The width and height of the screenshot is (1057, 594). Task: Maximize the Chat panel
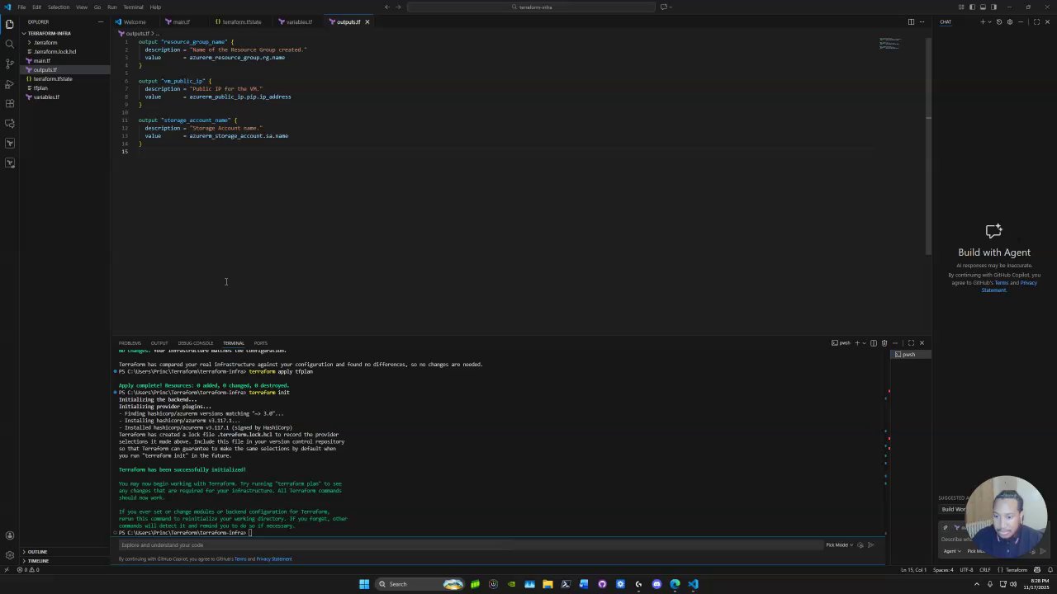(1036, 22)
